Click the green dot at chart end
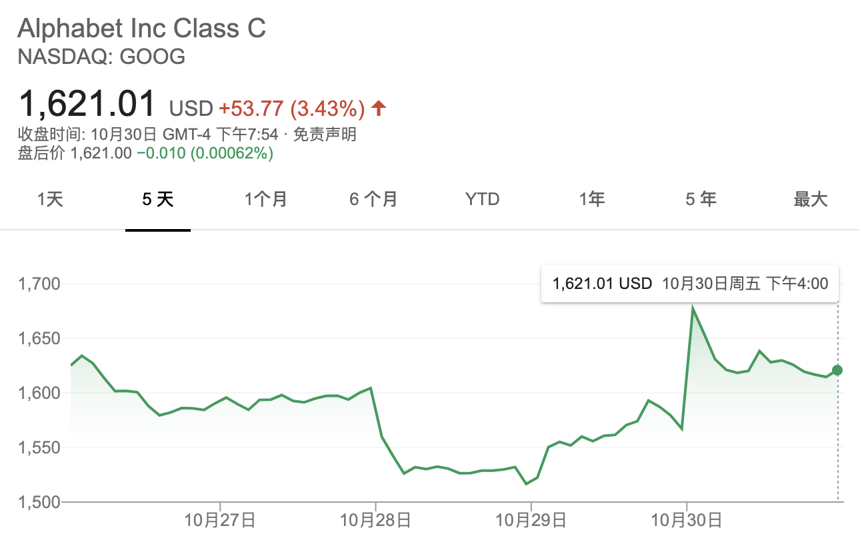860x546 pixels. coord(837,370)
